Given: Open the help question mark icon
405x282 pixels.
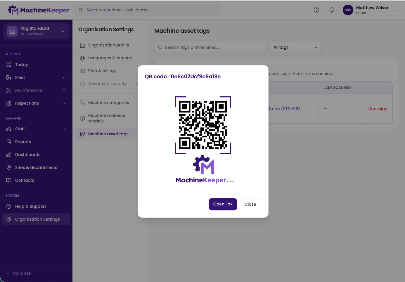Looking at the screenshot, I should coord(316,10).
